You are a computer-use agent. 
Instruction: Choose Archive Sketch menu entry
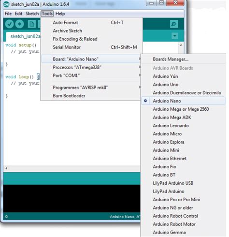pyautogui.click(x=91, y=30)
